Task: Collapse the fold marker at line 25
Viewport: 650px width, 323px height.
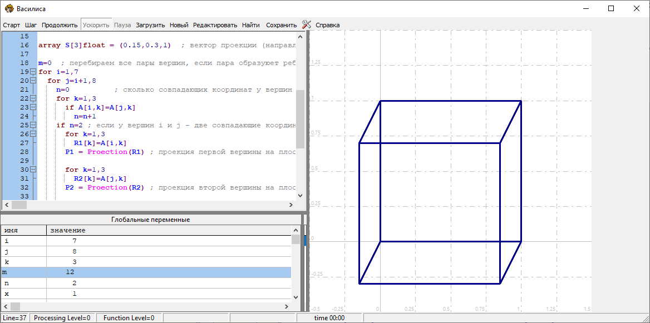Action: click(x=33, y=126)
